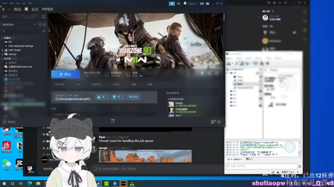Select 大富翁10 (Richman 10) in library
Image resolution: width=334 pixels, height=187 pixels.
(20, 67)
